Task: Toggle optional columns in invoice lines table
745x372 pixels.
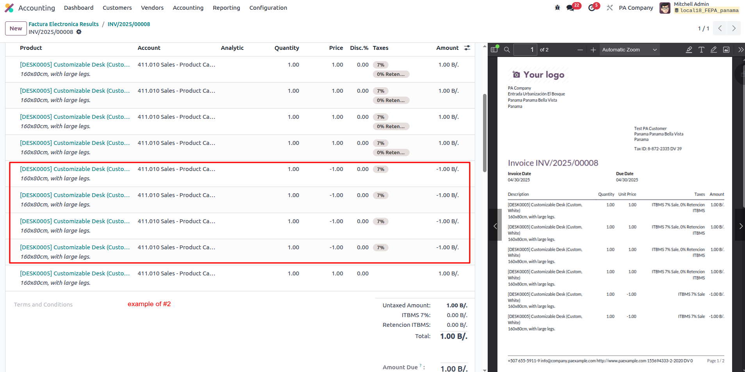Action: [x=467, y=48]
